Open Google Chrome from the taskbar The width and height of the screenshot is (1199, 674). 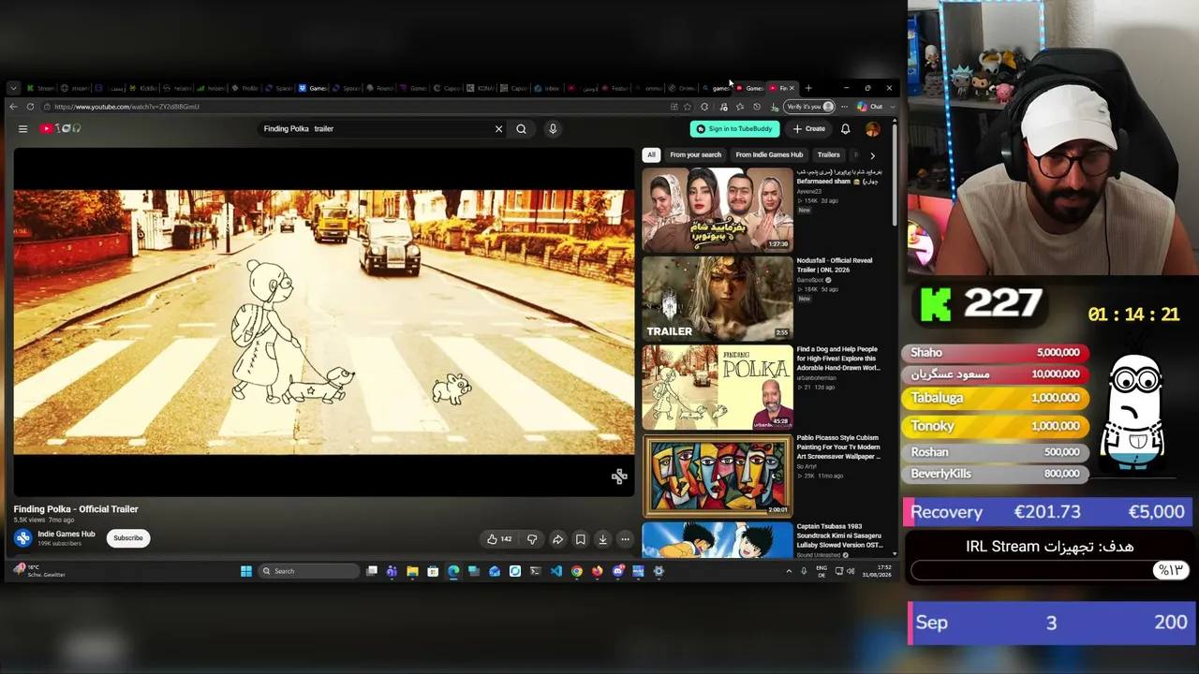577,571
